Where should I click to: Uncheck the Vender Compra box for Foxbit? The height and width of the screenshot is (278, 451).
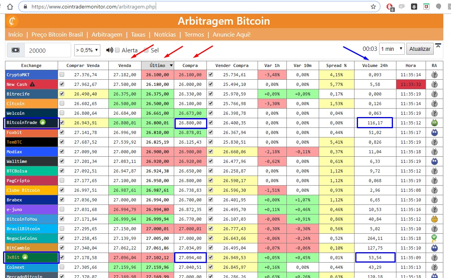pos(211,132)
